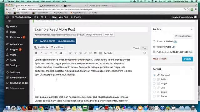This screenshot has width=200, height=112.
Task: Open RevSlider dropdown in editor toolbar
Action: tap(108, 53)
